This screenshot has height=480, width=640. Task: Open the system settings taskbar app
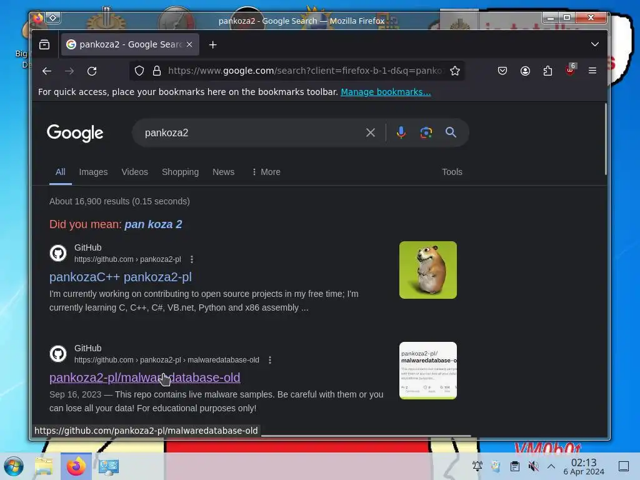pyautogui.click(x=108, y=466)
